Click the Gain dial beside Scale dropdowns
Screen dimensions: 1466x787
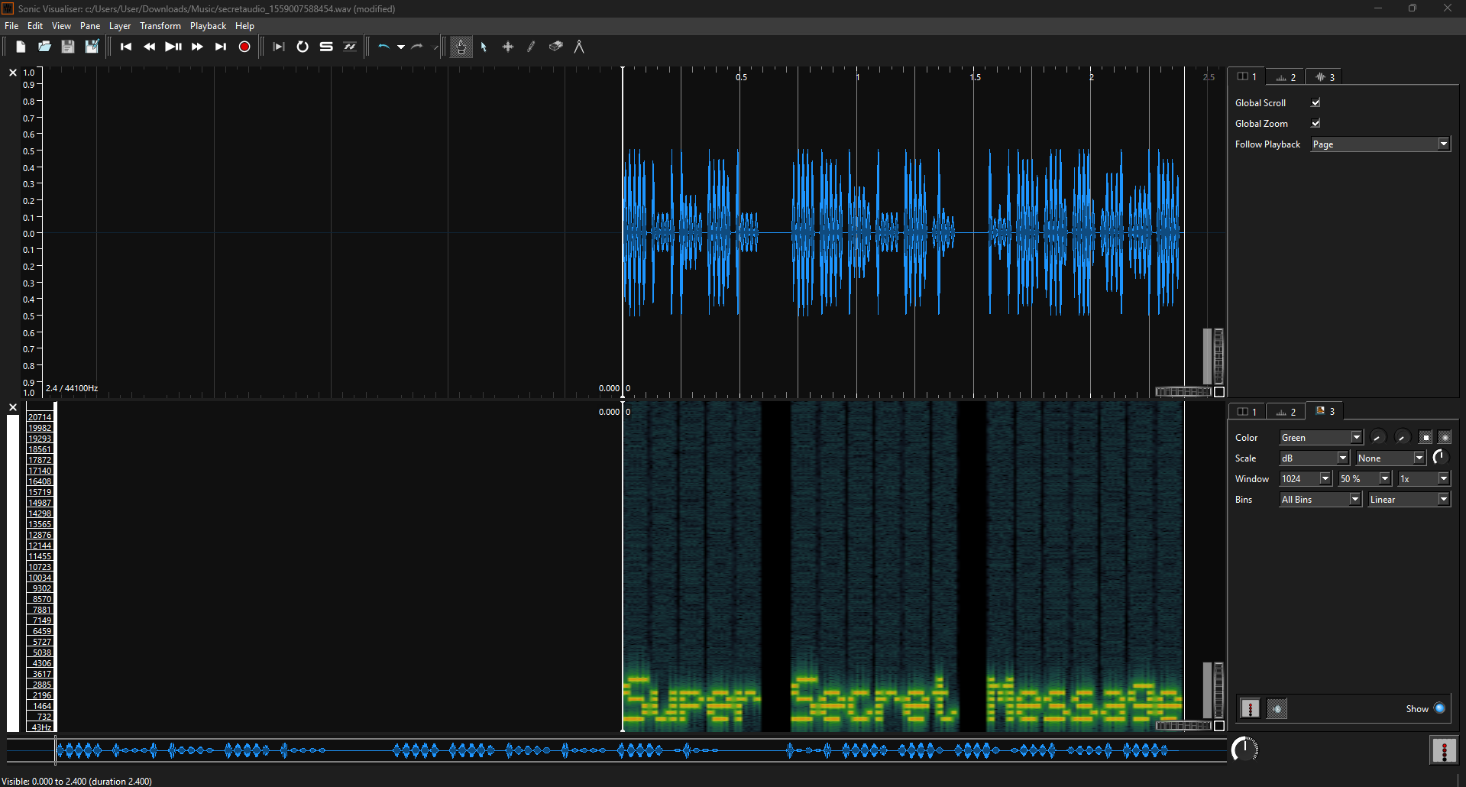pyautogui.click(x=1440, y=457)
